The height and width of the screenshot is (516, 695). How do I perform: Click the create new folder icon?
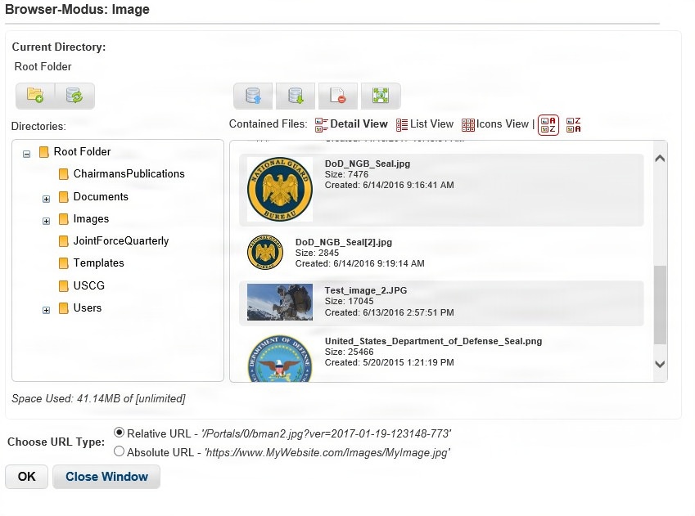[35, 95]
